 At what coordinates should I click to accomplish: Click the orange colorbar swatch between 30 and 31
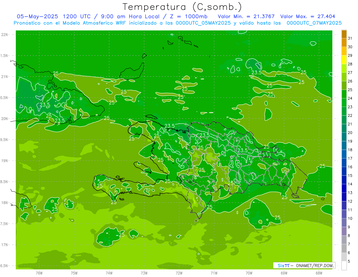(344, 43)
